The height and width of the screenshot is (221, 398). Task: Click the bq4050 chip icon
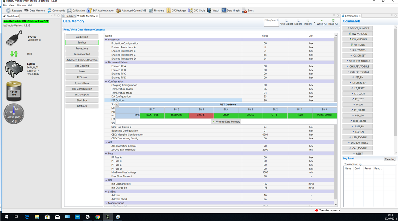click(x=14, y=69)
